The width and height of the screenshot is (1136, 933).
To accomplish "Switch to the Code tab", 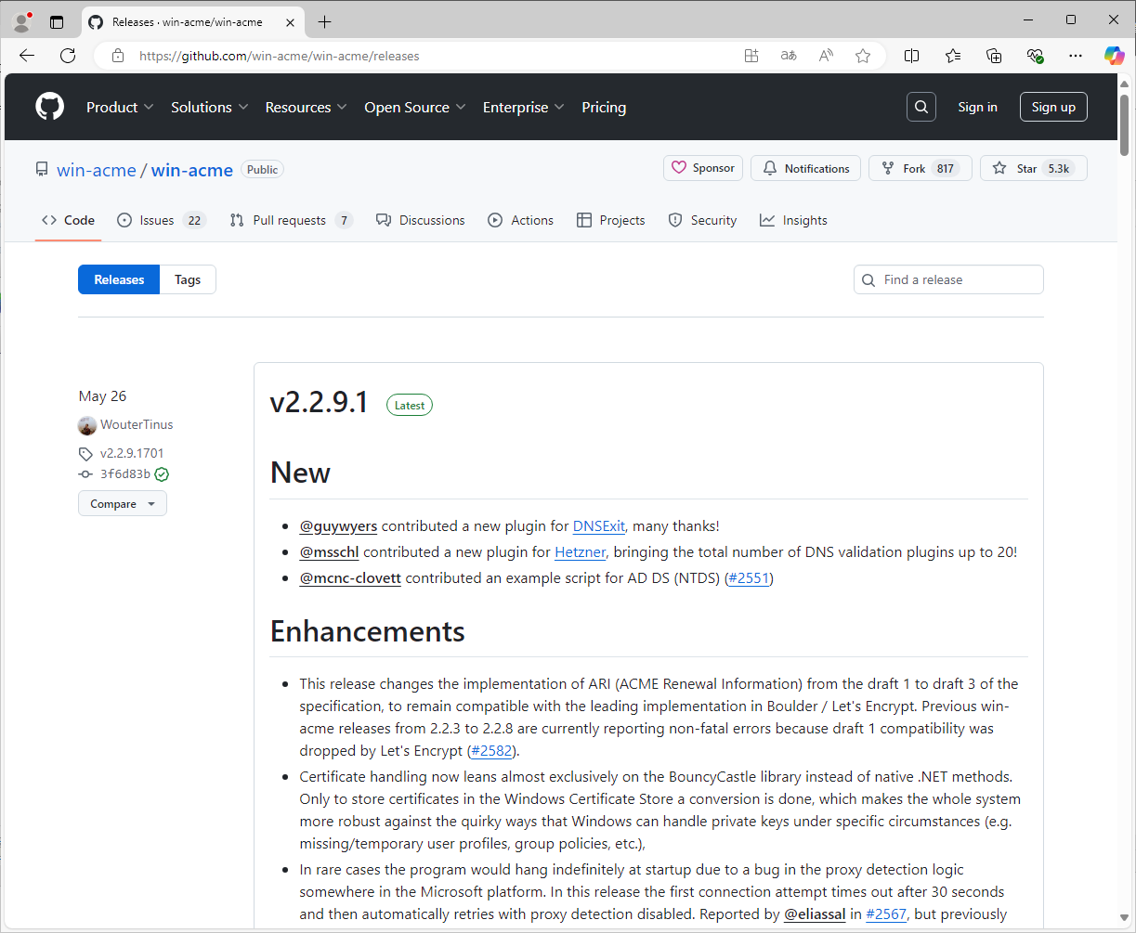I will click(x=68, y=220).
